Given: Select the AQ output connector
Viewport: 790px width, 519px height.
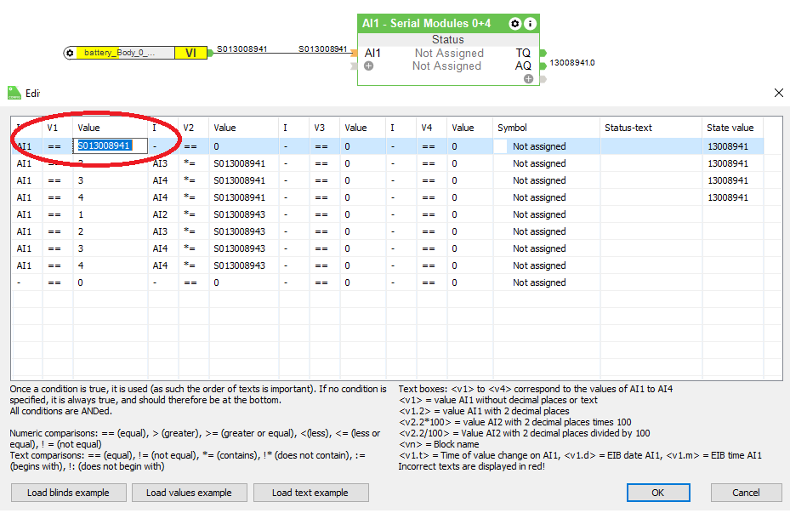Looking at the screenshot, I should click(x=543, y=66).
